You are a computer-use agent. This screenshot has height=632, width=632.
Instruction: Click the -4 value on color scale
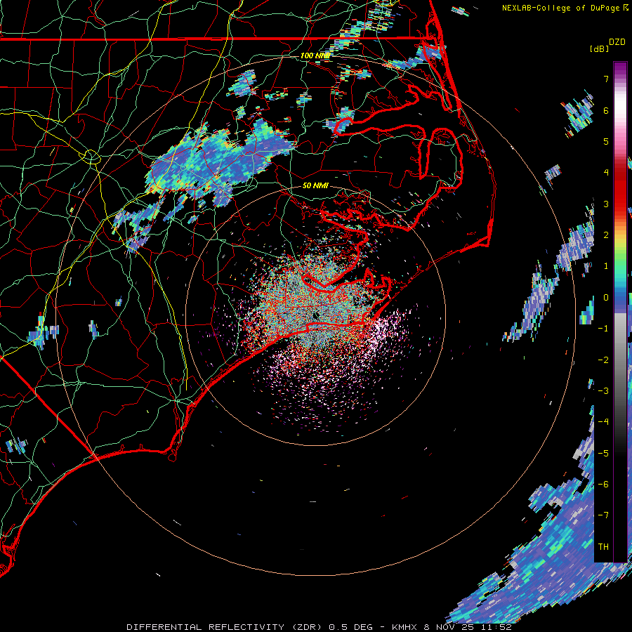pos(603,422)
